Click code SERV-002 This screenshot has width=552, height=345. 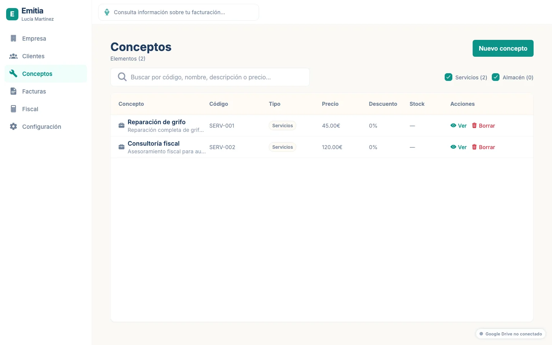[222, 147]
